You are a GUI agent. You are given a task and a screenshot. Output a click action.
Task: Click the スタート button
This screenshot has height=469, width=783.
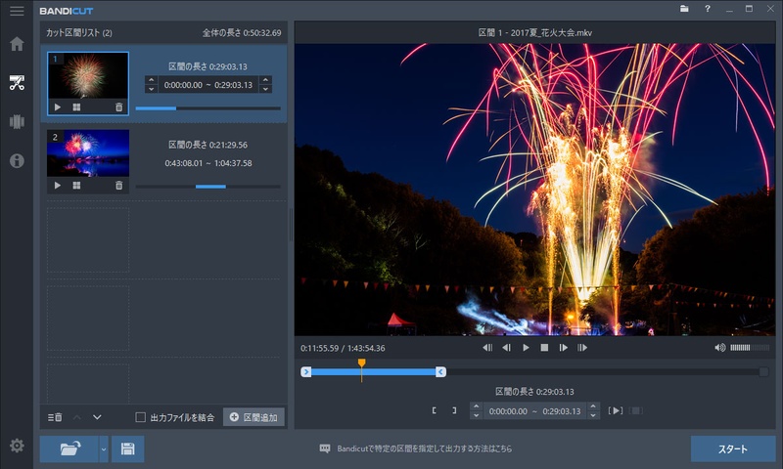pyautogui.click(x=733, y=449)
